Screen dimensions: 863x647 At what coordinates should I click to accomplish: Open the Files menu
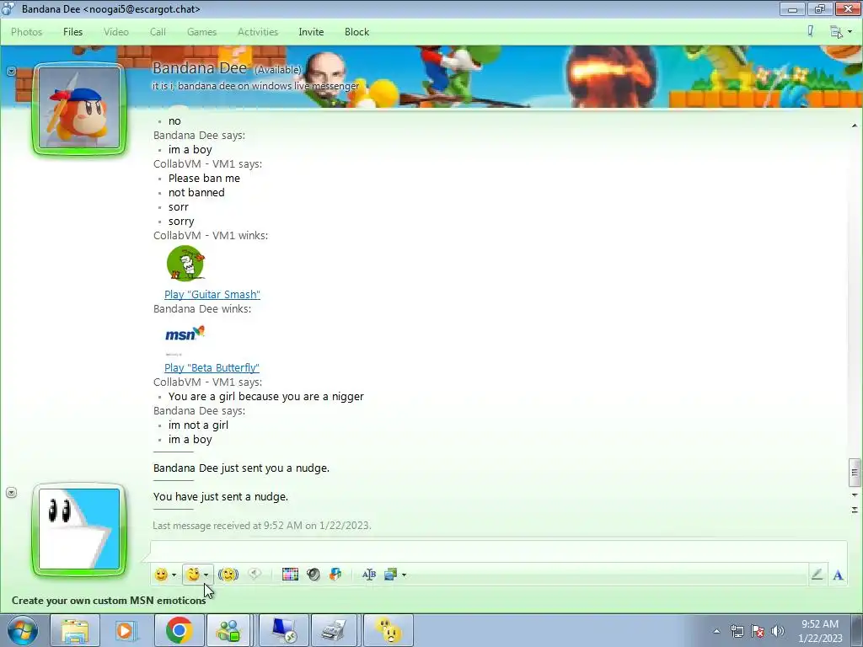tap(72, 32)
